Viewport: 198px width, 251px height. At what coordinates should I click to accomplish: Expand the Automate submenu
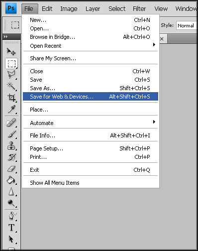click(91, 123)
